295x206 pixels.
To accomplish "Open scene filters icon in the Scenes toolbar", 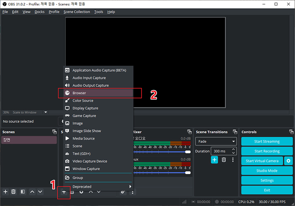I will point(23,192).
